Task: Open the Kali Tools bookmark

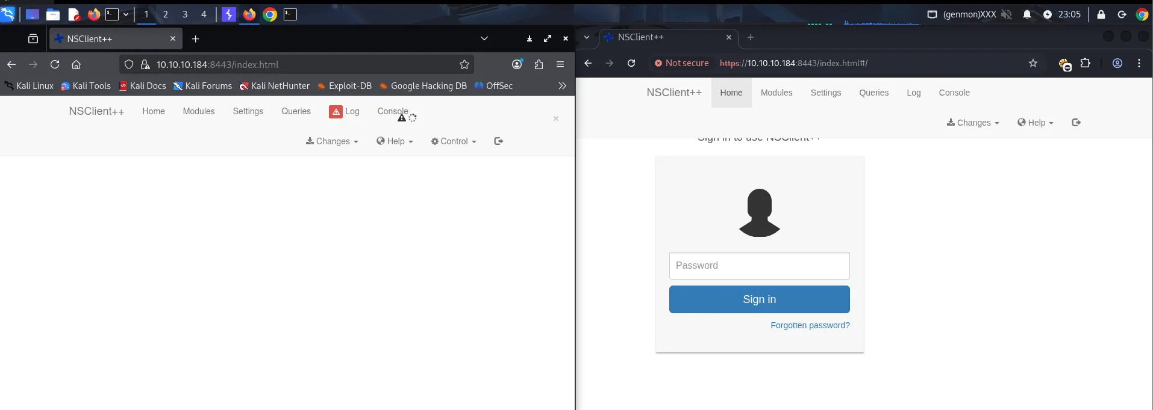Action: click(86, 86)
